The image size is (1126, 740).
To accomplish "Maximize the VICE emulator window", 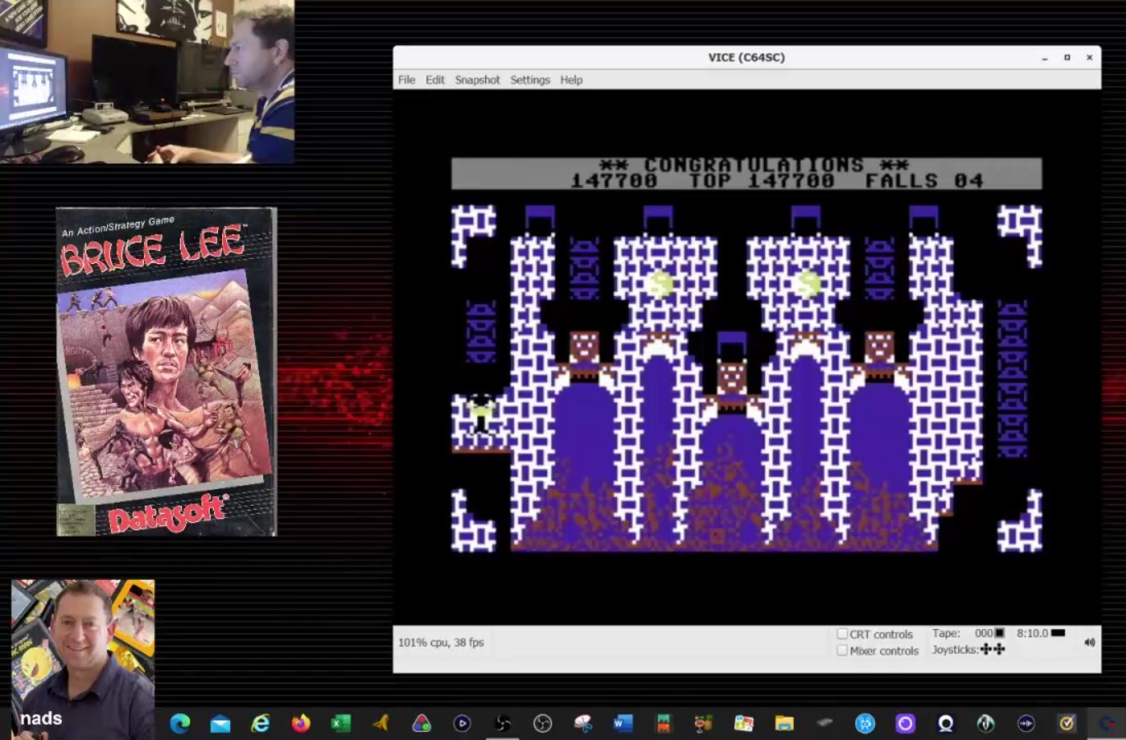I will click(x=1067, y=58).
